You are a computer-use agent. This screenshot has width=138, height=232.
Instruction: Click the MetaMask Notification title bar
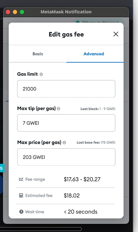point(66,12)
